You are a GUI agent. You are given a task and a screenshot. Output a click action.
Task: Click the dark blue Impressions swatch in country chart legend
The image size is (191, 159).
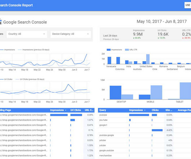108,50
